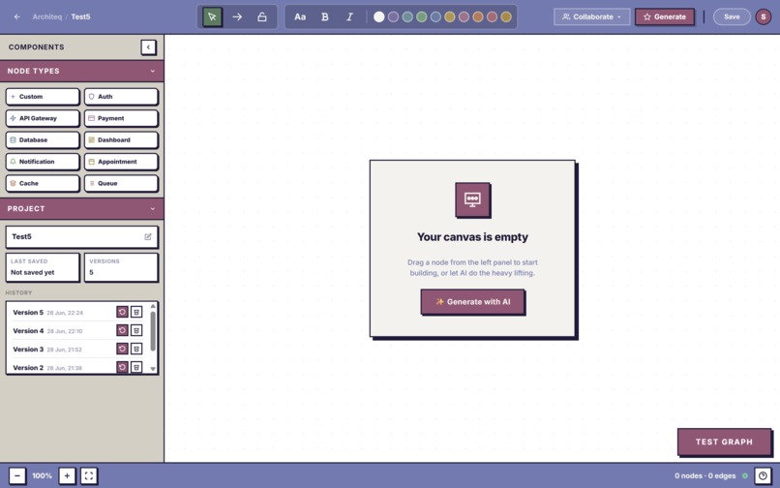The image size is (780, 488).
Task: Open the Aa text size tool
Action: (x=300, y=16)
